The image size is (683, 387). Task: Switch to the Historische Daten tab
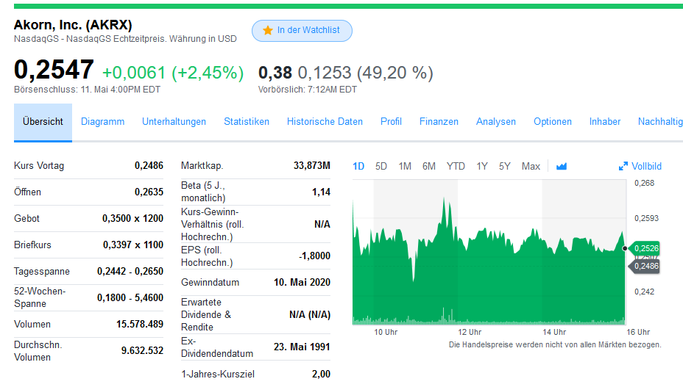pos(325,122)
